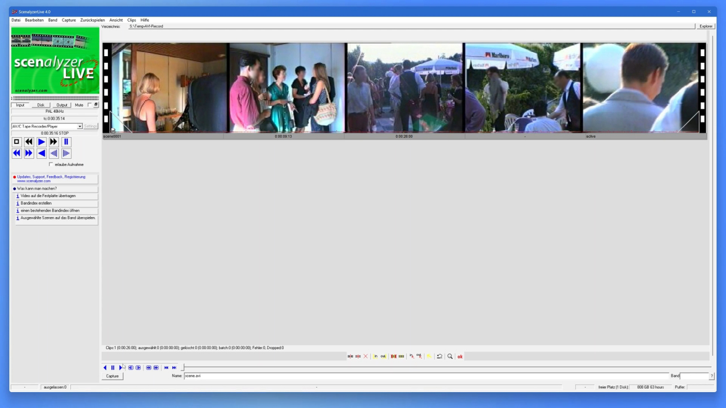The image size is (726, 408).
Task: Click the red X delete icon in the clip toolbar
Action: pos(366,356)
